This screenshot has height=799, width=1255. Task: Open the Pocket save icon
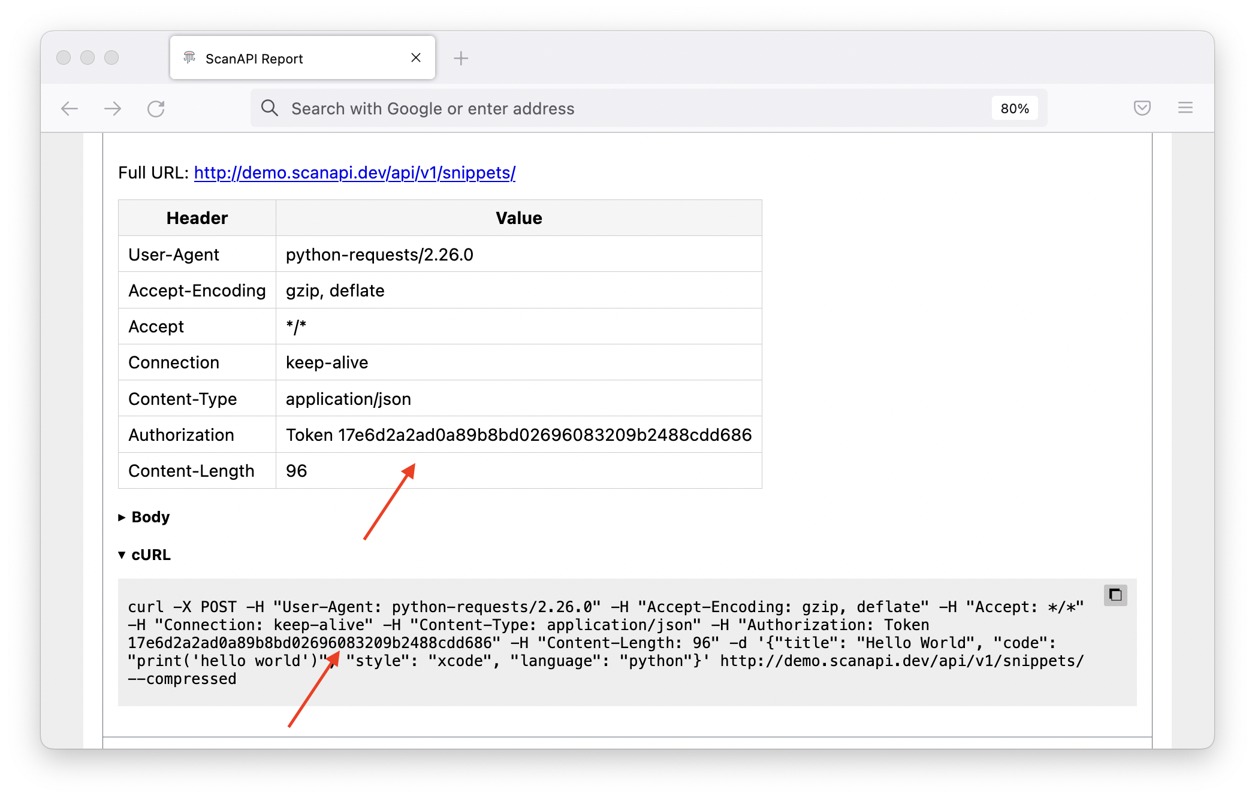pos(1142,108)
